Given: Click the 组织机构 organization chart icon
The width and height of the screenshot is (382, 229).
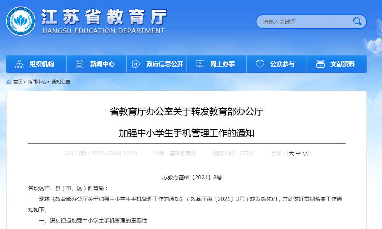Looking at the screenshot, I should [19, 64].
